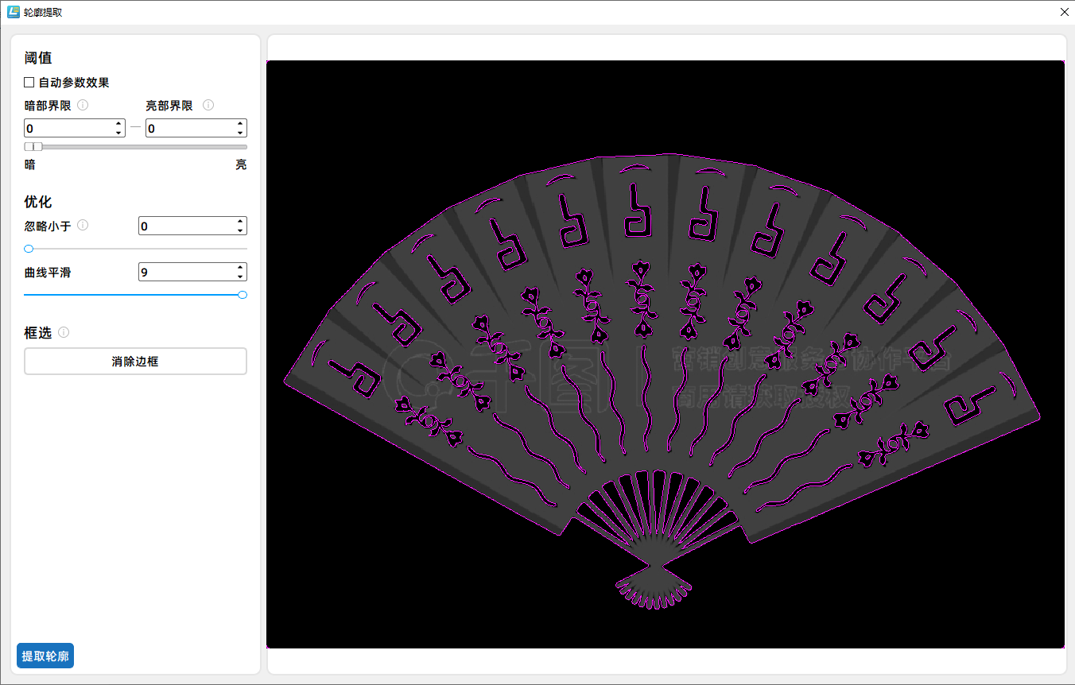Focus the 曲线平滑 input field
1075x685 pixels.
coord(186,273)
